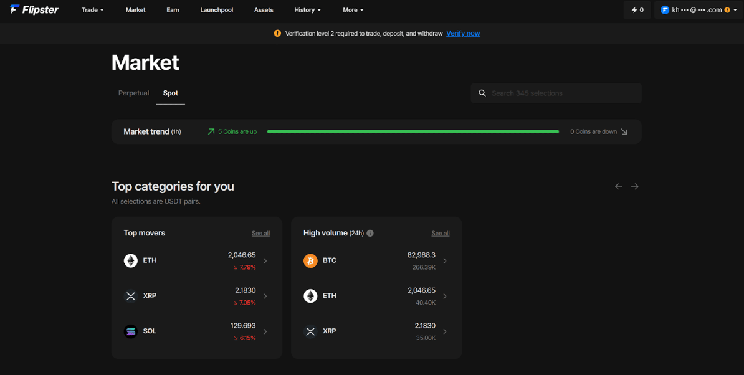Click the orange alert badge beside account email
This screenshot has width=744, height=375.
pos(727,10)
